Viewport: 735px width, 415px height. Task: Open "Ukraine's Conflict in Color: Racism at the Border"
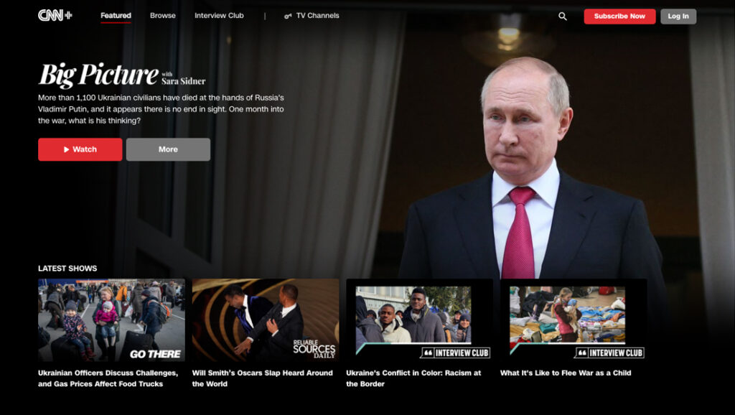(421, 320)
